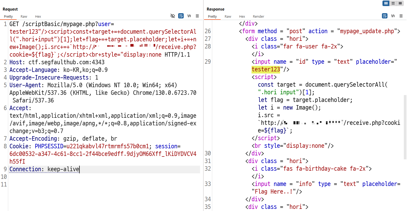Toggle word wrap in the Response panel
The image size is (407, 211).
pyautogui.click(x=385, y=16)
